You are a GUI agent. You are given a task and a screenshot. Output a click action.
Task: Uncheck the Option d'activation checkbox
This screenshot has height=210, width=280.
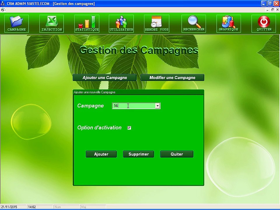pos(129,128)
